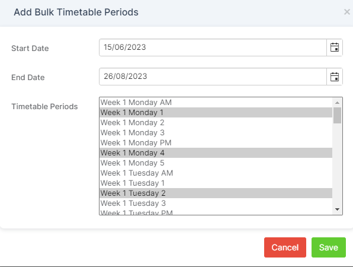
Task: Save the bulk timetable periods
Action: click(329, 247)
